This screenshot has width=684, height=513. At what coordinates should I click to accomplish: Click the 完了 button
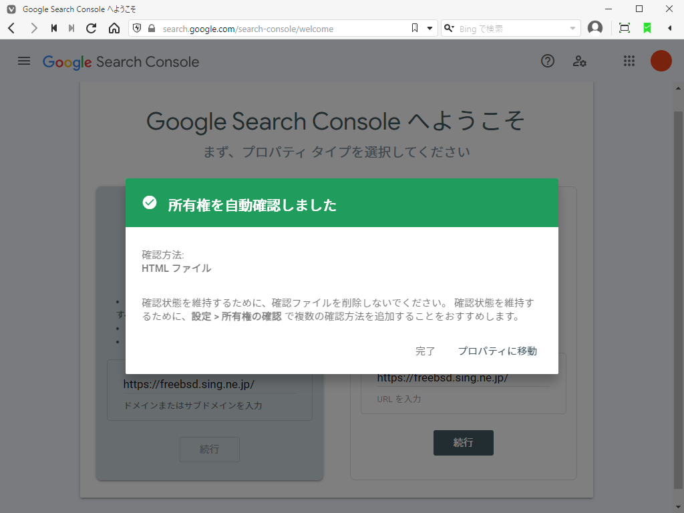pos(425,351)
